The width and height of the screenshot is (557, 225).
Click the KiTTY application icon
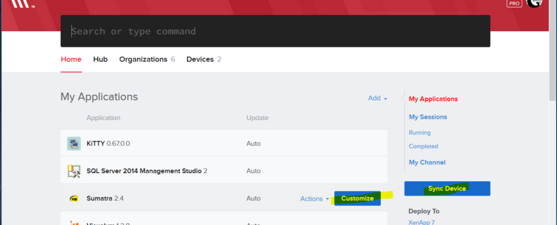point(74,144)
